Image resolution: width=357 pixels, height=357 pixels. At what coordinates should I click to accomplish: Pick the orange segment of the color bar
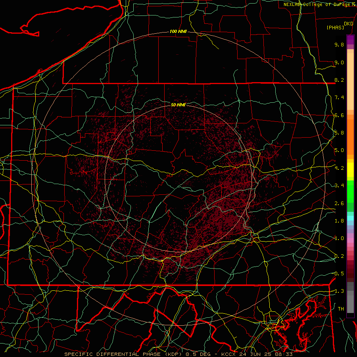click(x=350, y=137)
